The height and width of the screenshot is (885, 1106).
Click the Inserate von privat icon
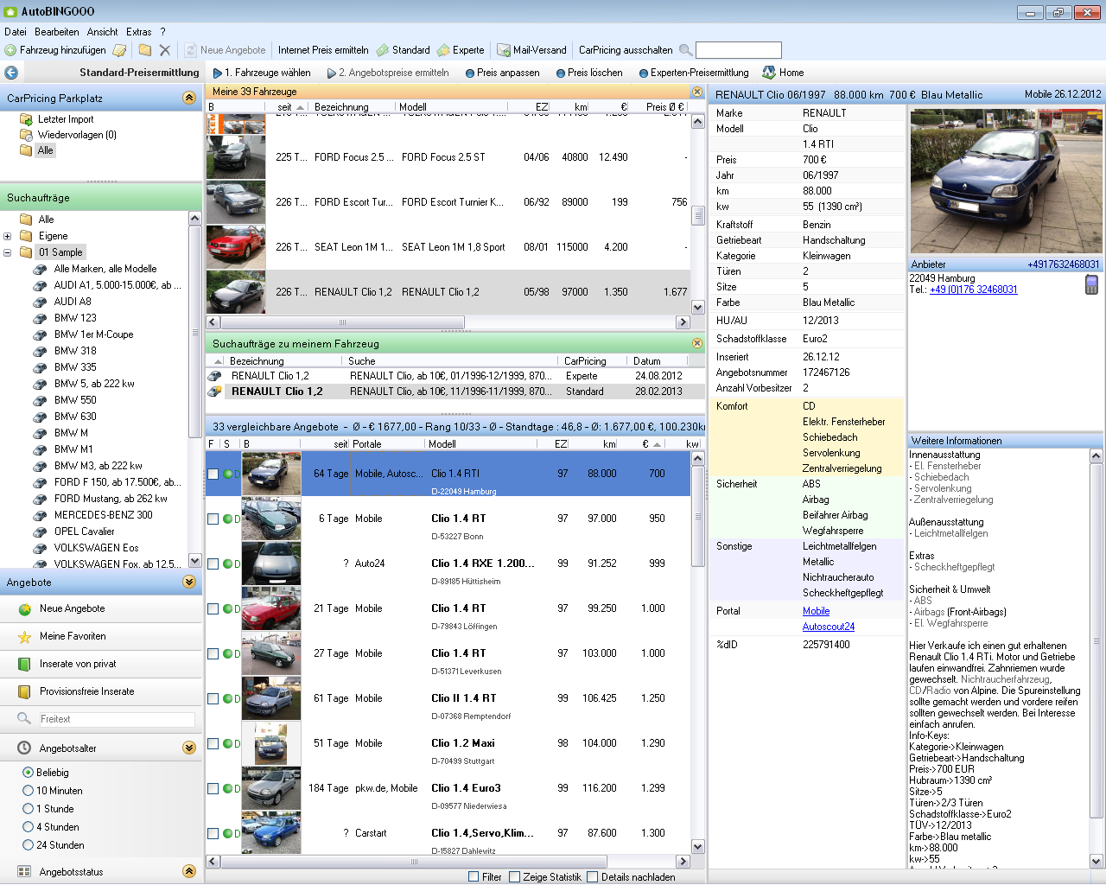click(x=24, y=664)
